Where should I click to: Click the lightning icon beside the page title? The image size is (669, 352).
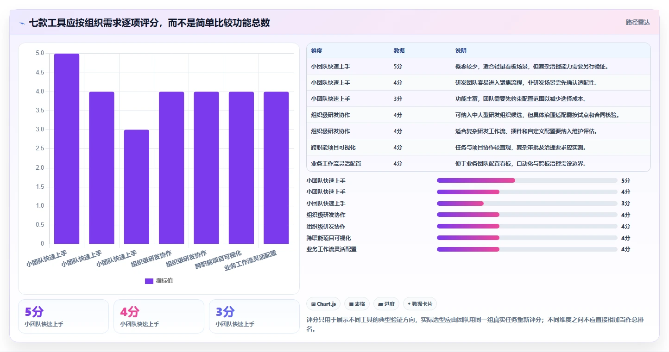[x=22, y=23]
